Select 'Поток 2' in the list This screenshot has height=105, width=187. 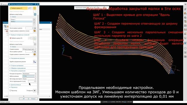(x=21, y=22)
